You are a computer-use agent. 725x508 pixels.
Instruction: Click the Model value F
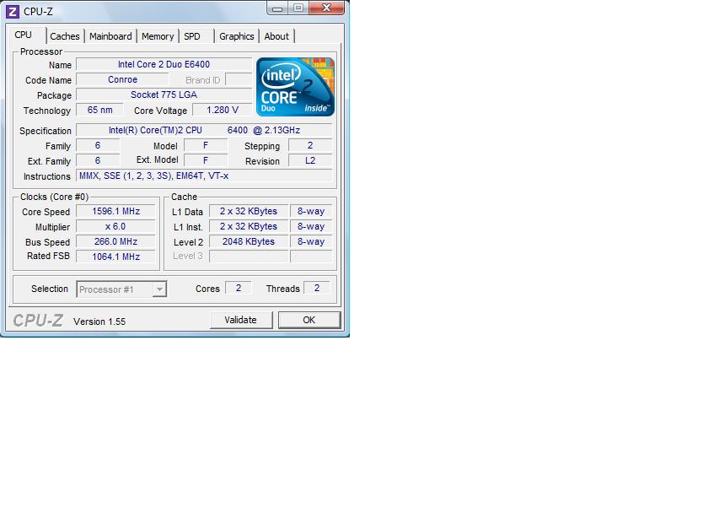point(206,146)
